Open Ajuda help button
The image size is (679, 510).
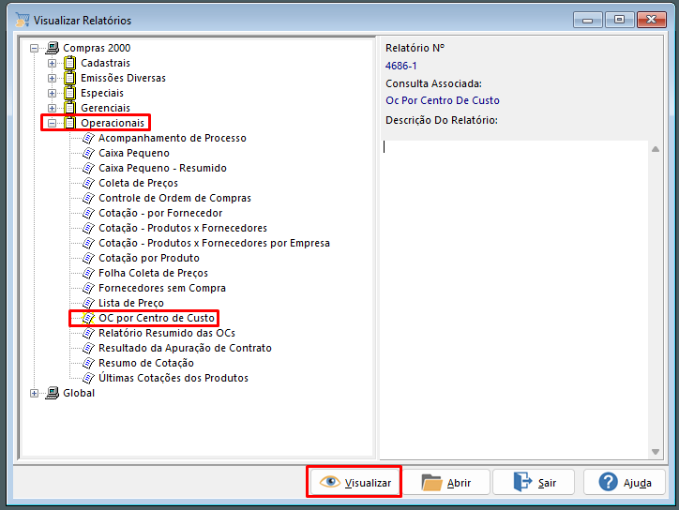point(625,482)
